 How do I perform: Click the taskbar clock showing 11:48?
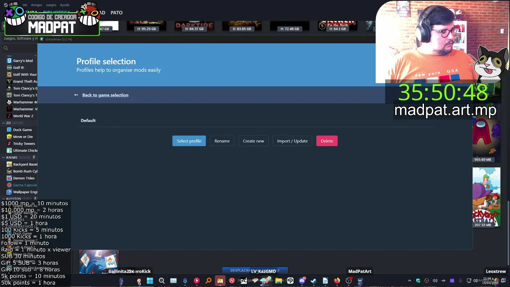click(488, 281)
